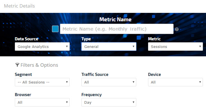This screenshot has height=109, width=206.
Task: Click the blue metric color swatch
Action: pyautogui.click(x=55, y=29)
